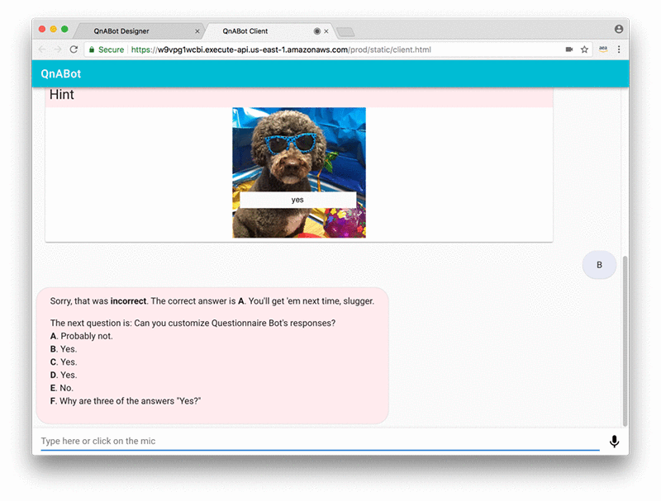The width and height of the screenshot is (661, 501).
Task: Click answer 'A. Probably not.'
Action: point(81,337)
